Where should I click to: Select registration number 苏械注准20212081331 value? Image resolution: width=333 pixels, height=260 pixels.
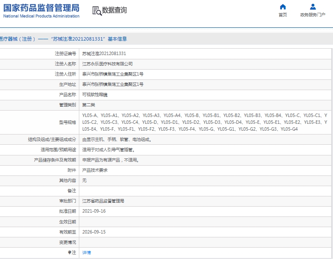104,53
